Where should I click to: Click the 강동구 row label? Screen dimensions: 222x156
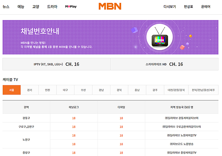[26, 118]
